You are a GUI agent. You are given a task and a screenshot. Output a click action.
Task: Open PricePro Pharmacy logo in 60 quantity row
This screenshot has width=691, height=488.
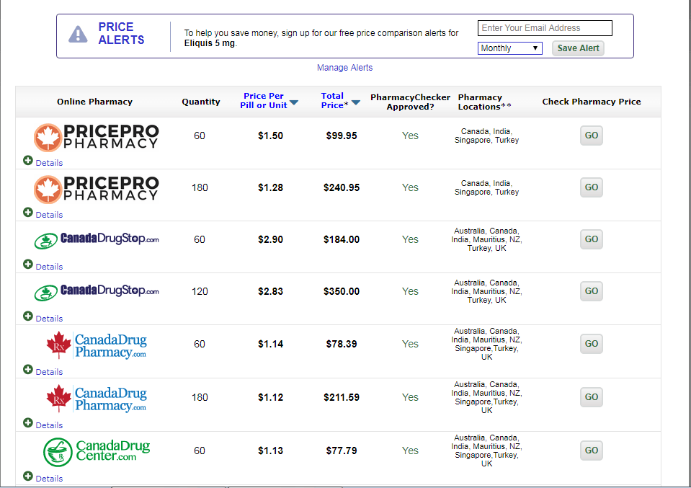coord(96,137)
